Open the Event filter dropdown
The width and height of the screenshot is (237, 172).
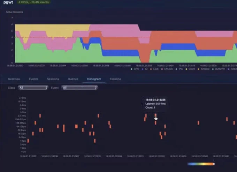click(x=79, y=88)
